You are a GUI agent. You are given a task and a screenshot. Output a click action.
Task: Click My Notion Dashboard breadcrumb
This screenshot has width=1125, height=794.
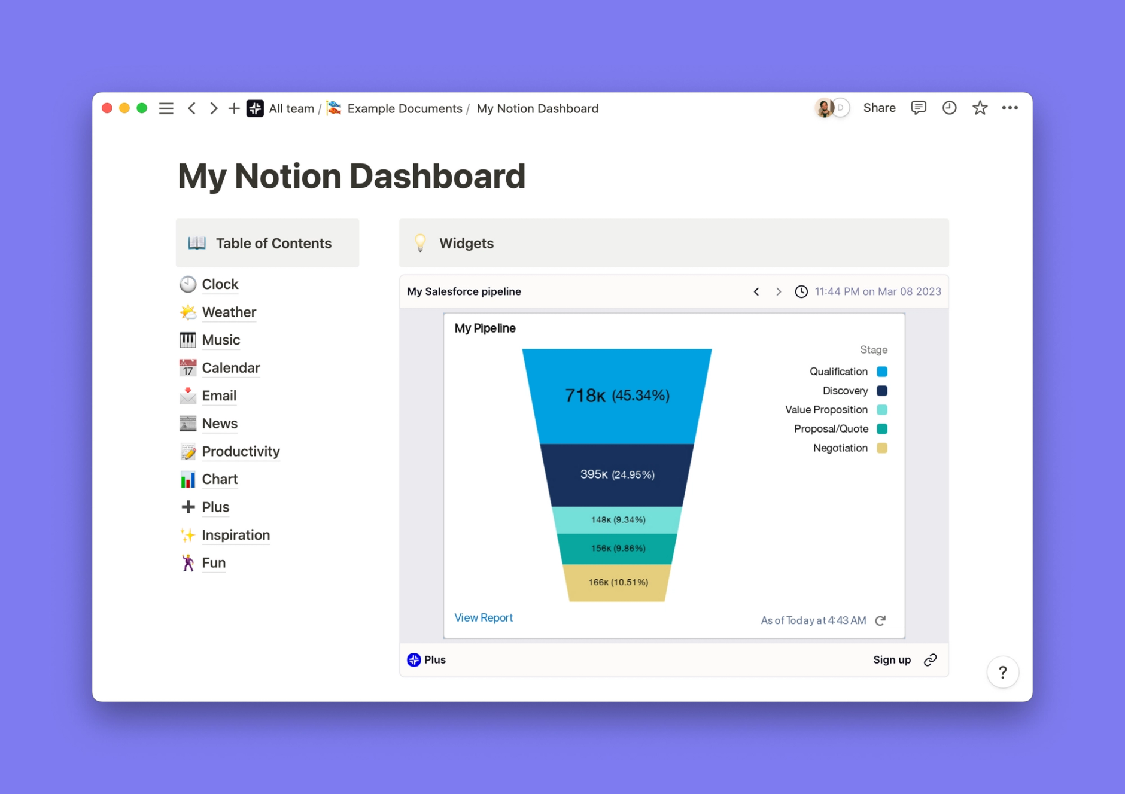point(537,108)
